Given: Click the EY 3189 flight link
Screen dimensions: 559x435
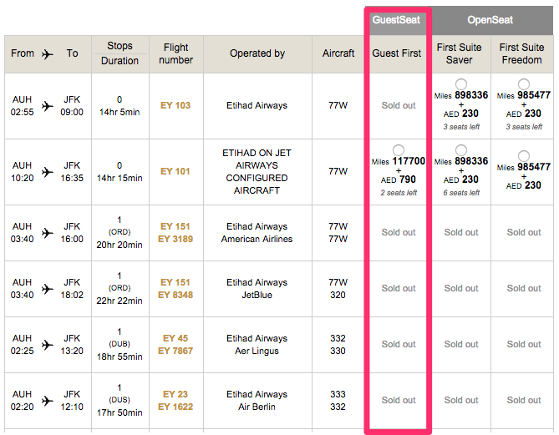Looking at the screenshot, I should point(176,240).
